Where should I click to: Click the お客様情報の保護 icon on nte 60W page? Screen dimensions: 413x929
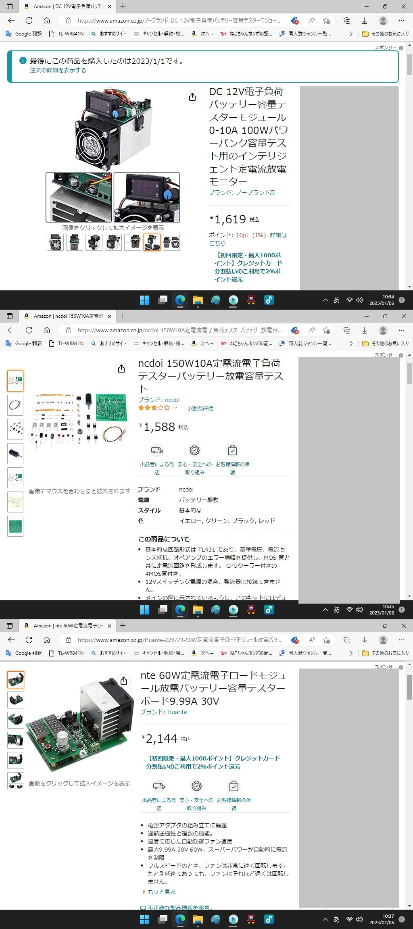pos(234,786)
